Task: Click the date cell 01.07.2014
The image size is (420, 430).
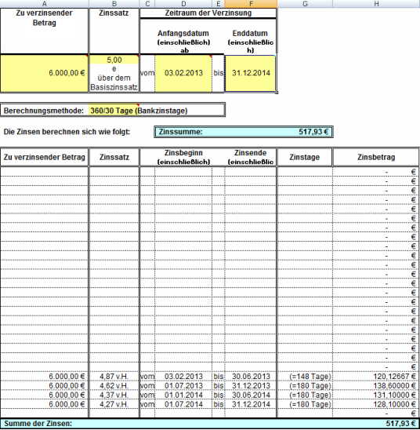Action: 183,404
